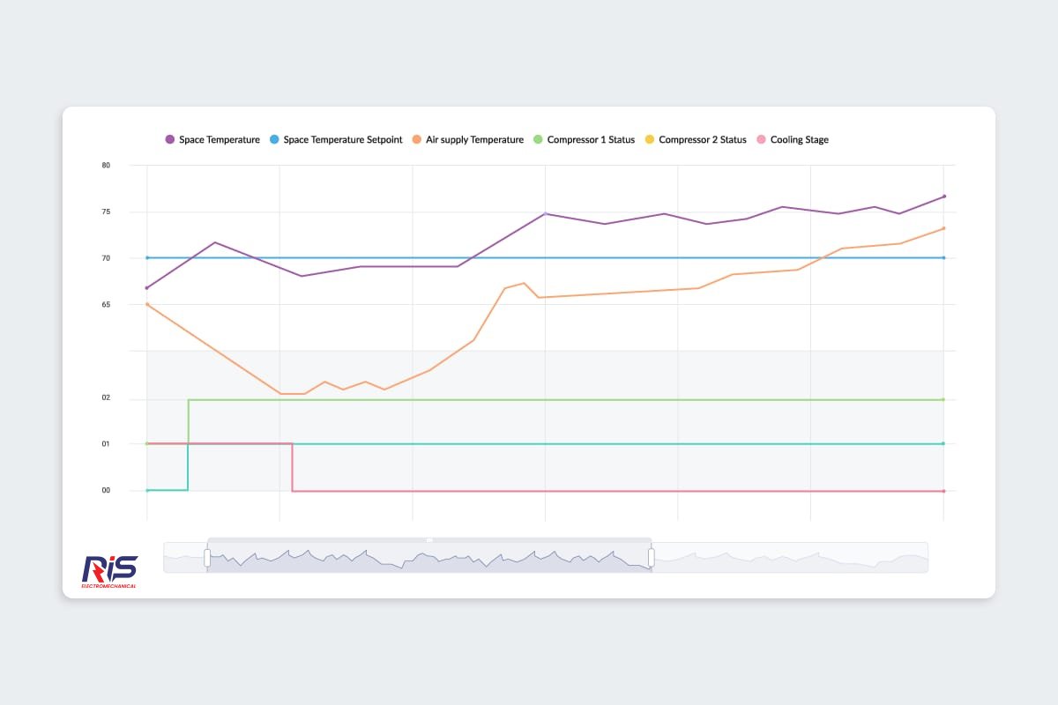The width and height of the screenshot is (1058, 705).
Task: Click the green Compressor 1 Status legend dot
Action: [538, 140]
